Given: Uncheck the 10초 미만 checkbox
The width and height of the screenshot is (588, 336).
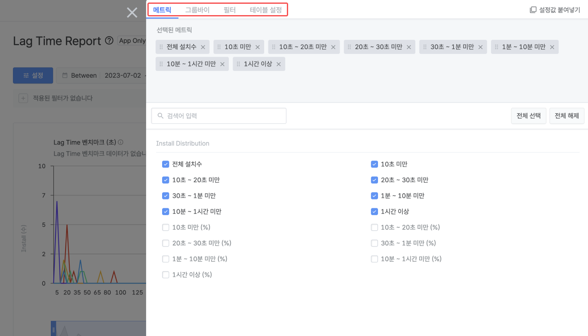Looking at the screenshot, I should [x=374, y=164].
